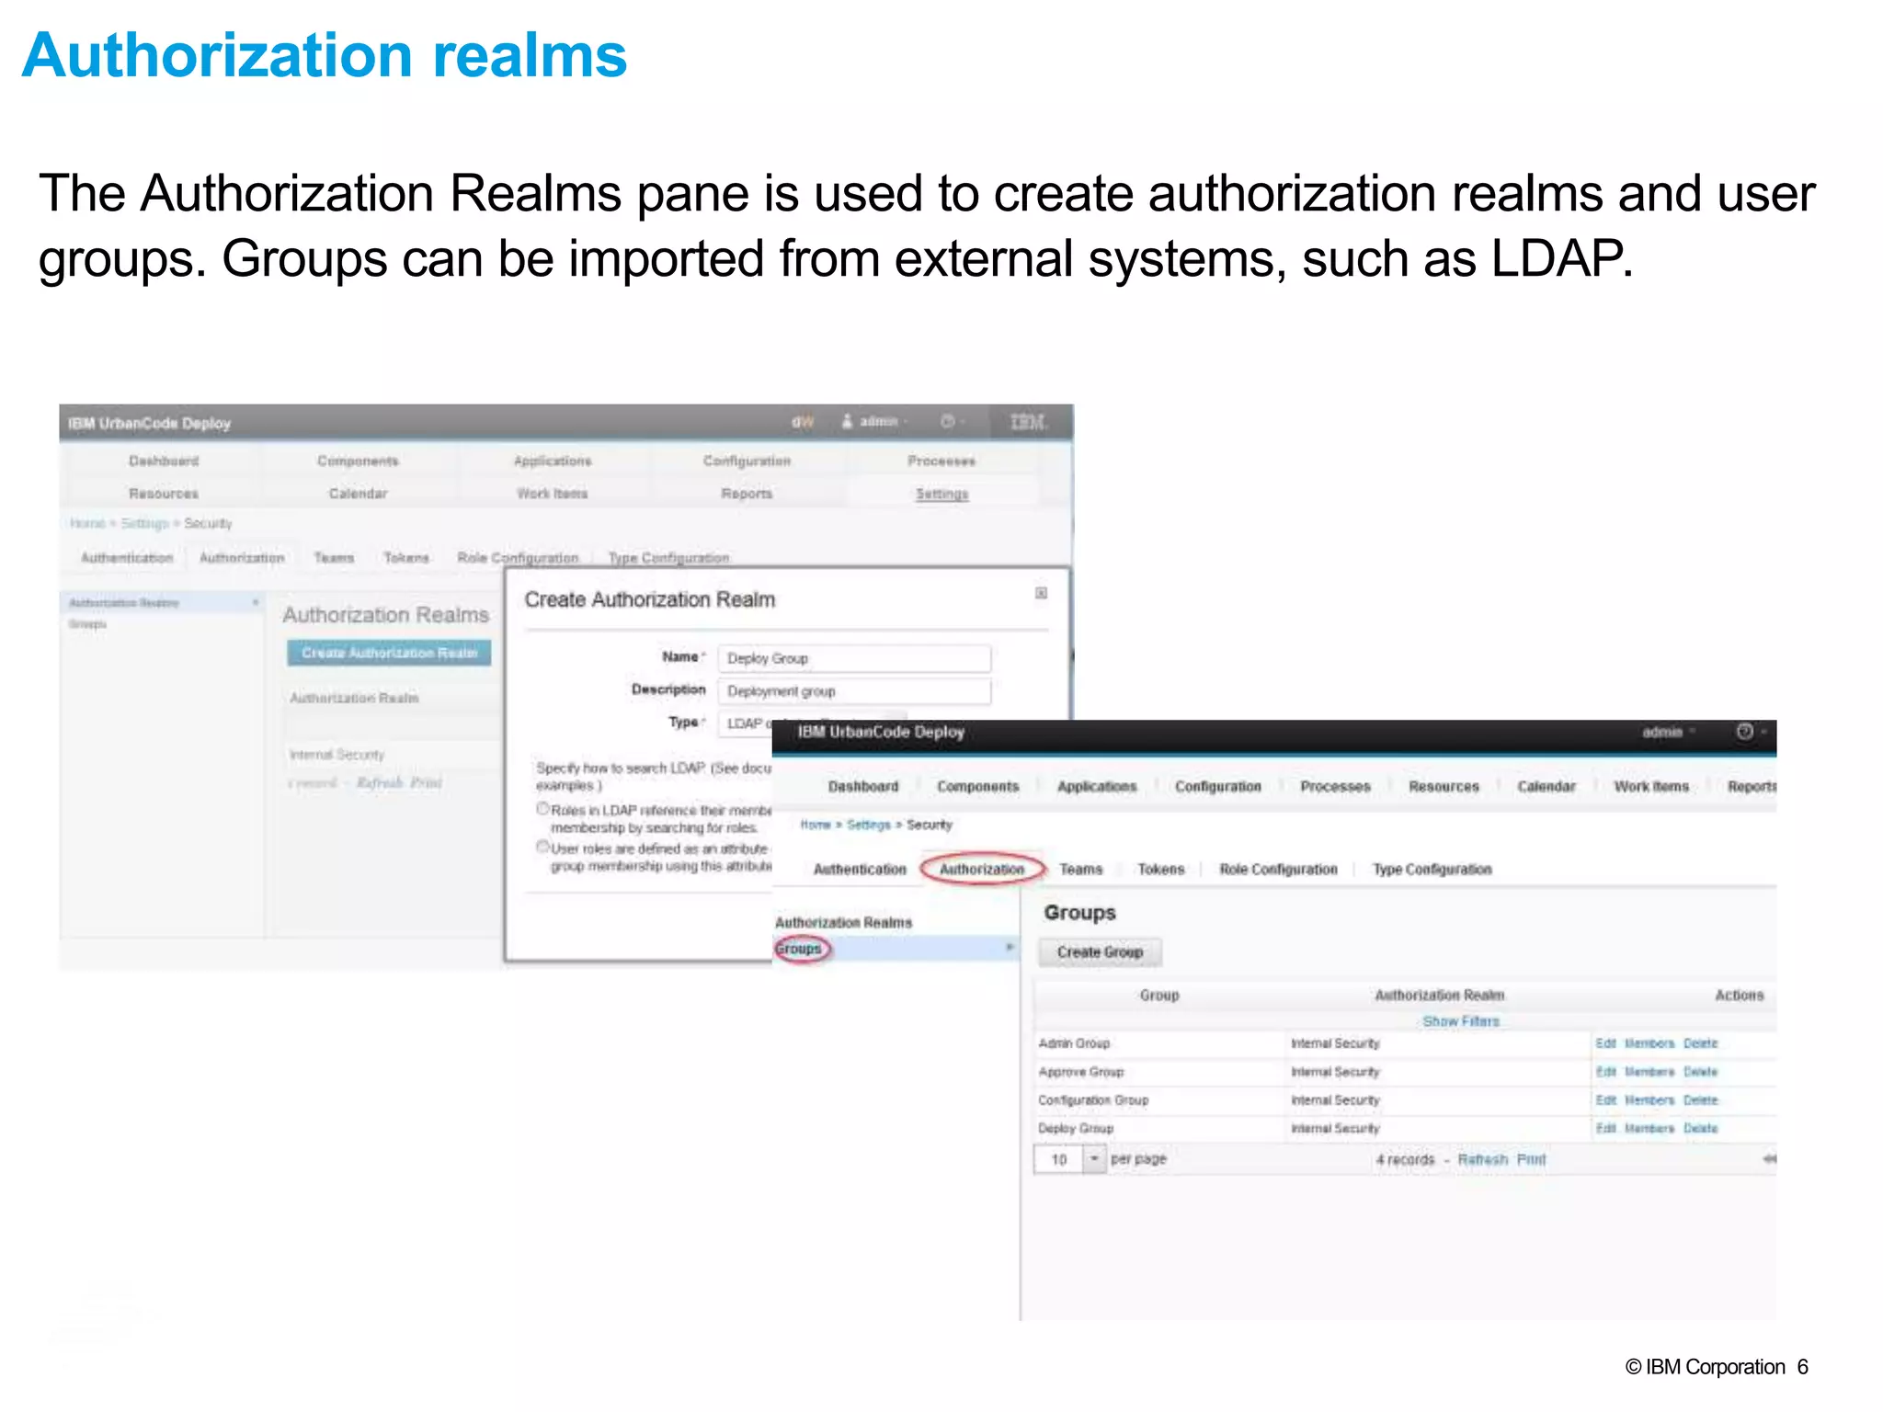Click the Create Authorization Realm button

[x=389, y=653]
